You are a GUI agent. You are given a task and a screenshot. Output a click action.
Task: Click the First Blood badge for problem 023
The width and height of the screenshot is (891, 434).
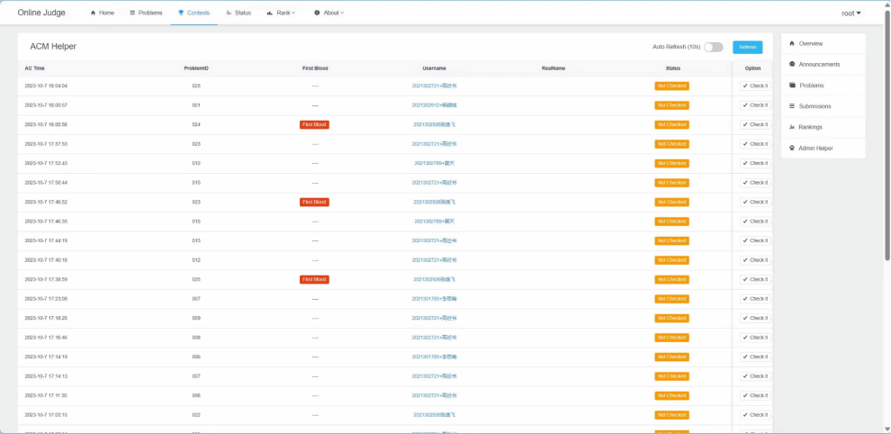click(x=314, y=203)
